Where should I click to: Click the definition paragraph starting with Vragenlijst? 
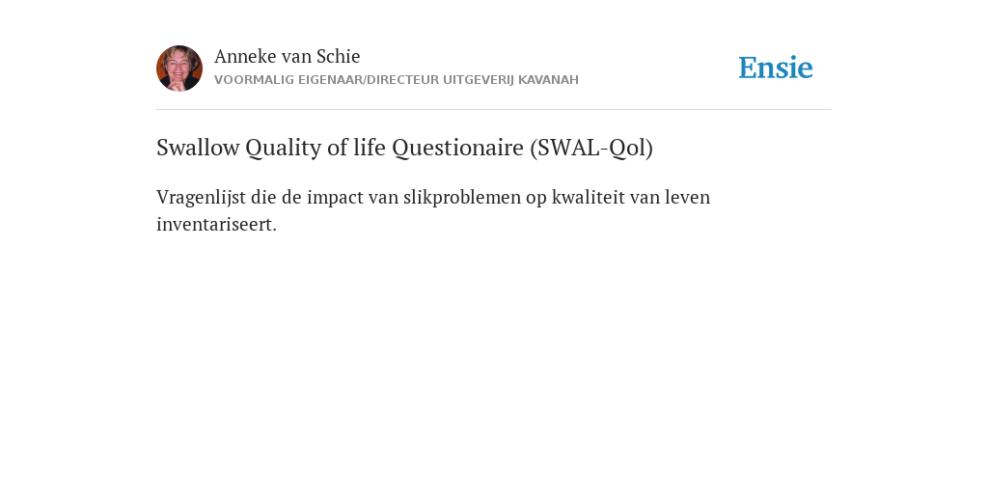click(433, 210)
